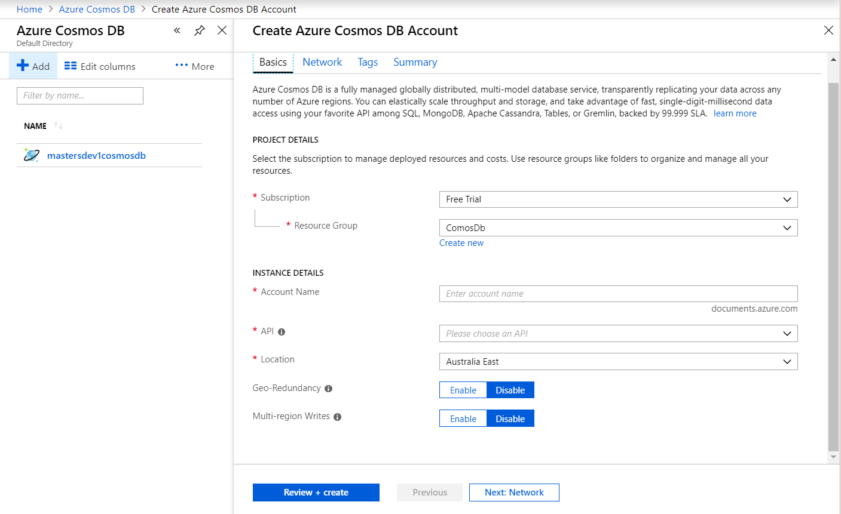Expand the Subscription dropdown
841x514 pixels.
(618, 199)
